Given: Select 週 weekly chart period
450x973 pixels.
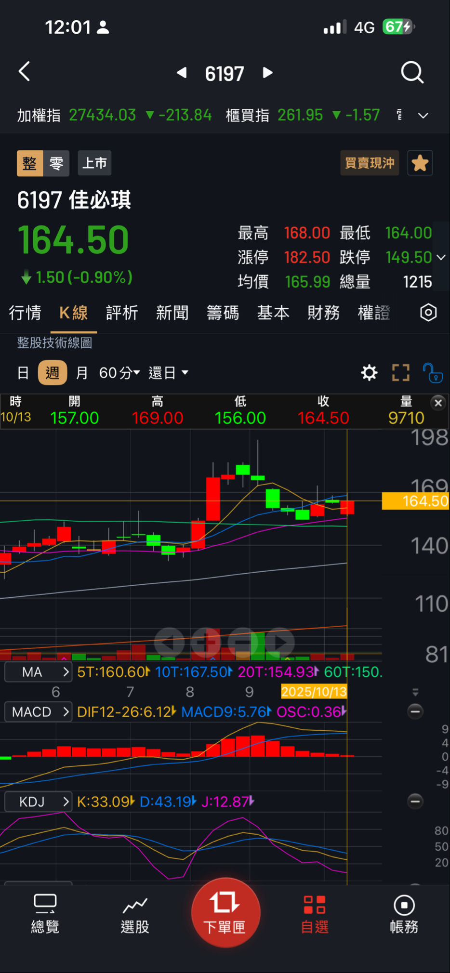Looking at the screenshot, I should 53,373.
